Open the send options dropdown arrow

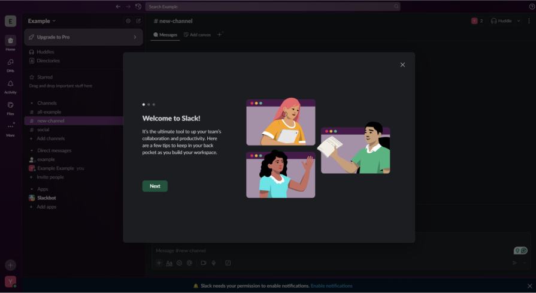pos(524,263)
